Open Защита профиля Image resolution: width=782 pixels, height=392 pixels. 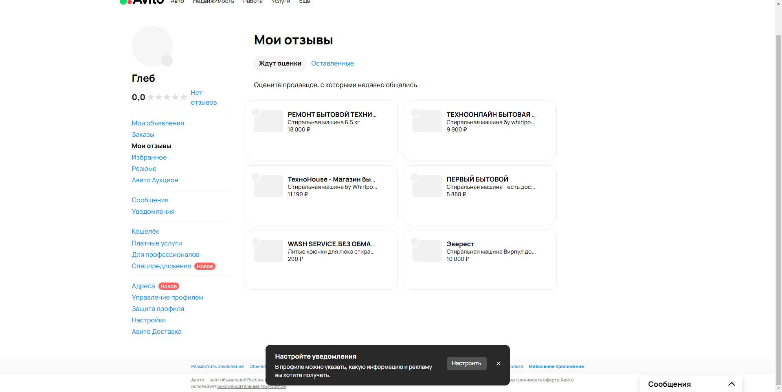click(x=158, y=309)
